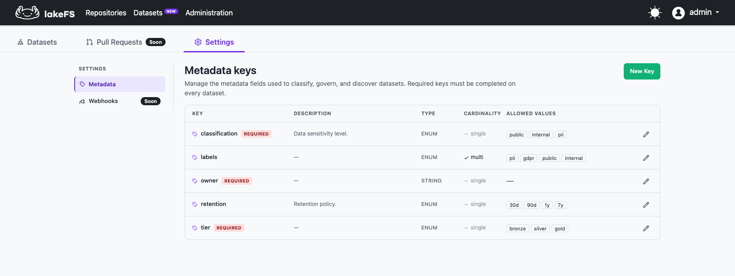Click the KEY column header

198,114
